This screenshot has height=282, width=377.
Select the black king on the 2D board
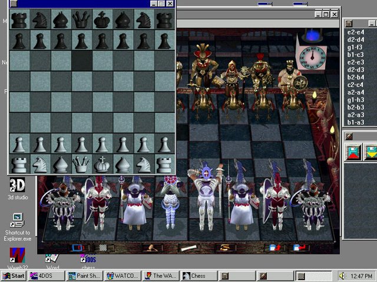[x=102, y=20]
